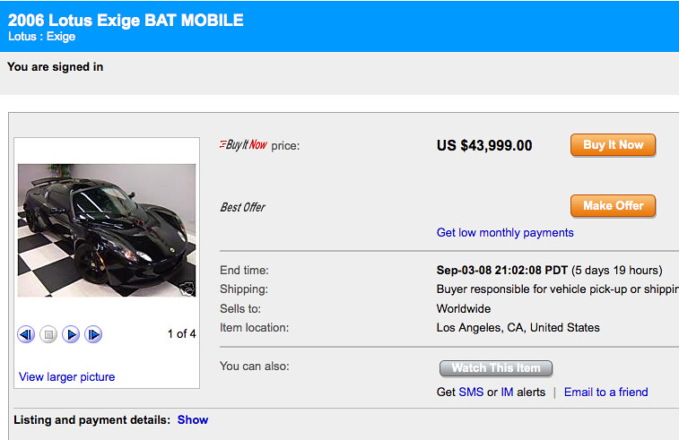
Task: Expand Listing and payment details with Show
Action: click(193, 419)
